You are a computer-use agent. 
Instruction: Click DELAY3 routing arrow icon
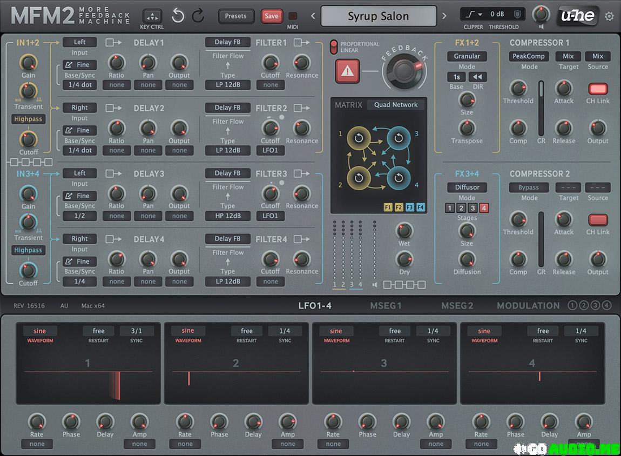(x=113, y=173)
